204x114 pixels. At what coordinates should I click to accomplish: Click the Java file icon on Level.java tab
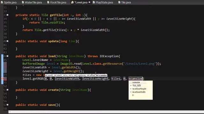(x=72, y=2)
